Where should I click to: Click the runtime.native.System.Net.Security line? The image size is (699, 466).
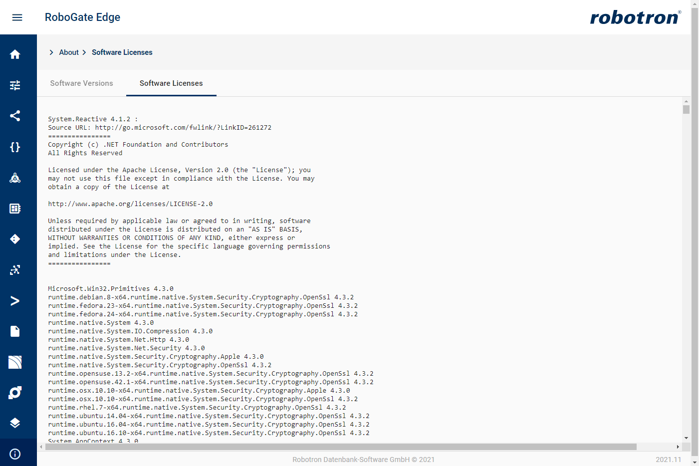click(126, 348)
